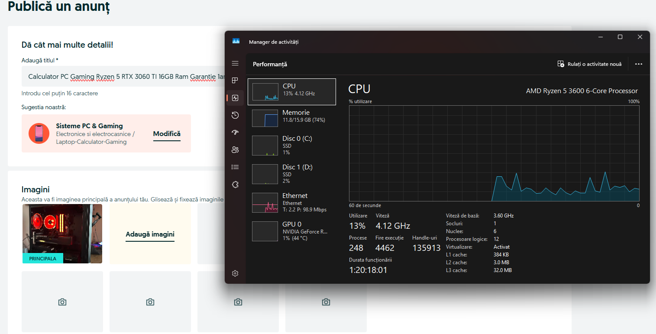The height and width of the screenshot is (334, 656).
Task: Click 'Adaugă imagini' link
Action: (150, 234)
